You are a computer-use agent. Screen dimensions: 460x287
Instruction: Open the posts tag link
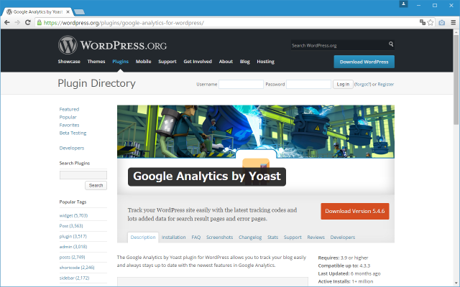click(72, 257)
